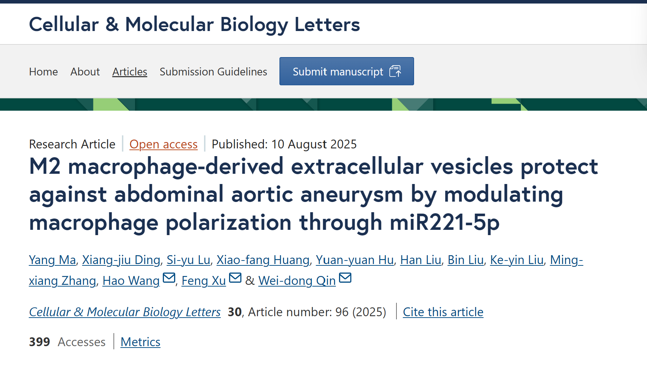Click the Cellular & Molecular Biology Letters header title
Viewport: 647px width, 368px height.
click(195, 24)
